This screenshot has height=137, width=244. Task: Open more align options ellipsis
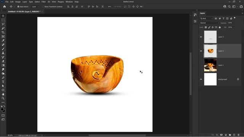109,7
